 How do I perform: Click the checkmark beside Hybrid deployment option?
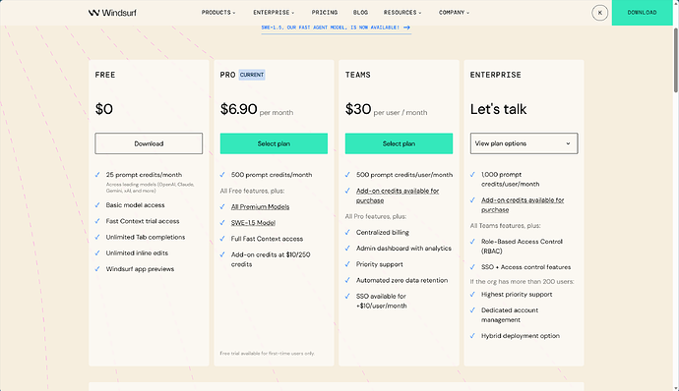(x=473, y=336)
